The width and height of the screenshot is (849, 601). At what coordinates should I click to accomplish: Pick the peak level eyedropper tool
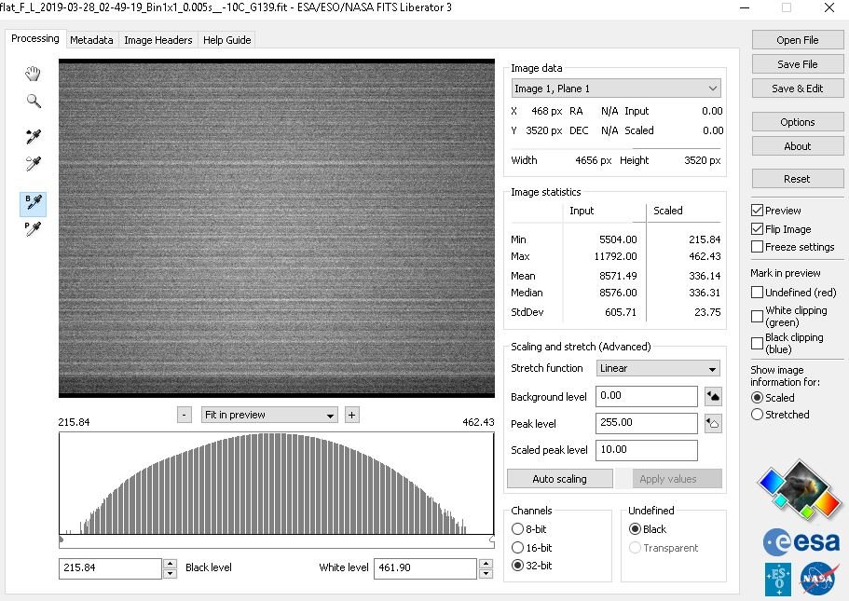pos(33,163)
